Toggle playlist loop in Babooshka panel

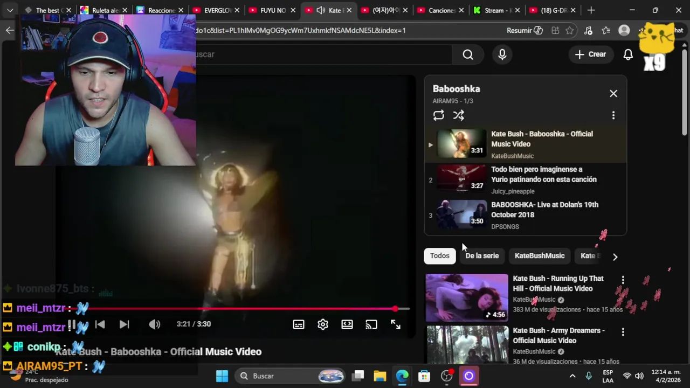438,115
